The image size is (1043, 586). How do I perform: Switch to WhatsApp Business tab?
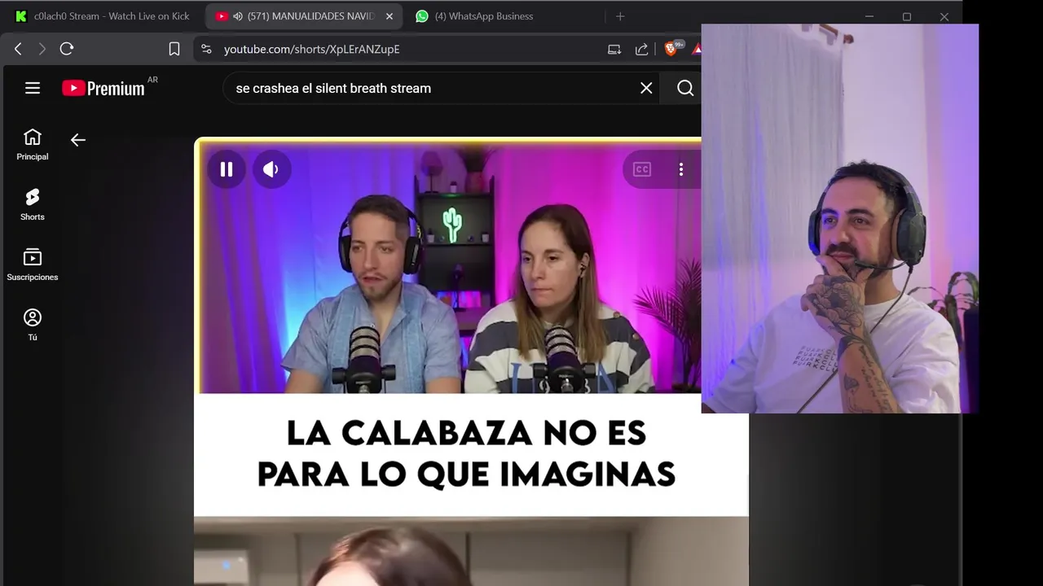coord(474,16)
